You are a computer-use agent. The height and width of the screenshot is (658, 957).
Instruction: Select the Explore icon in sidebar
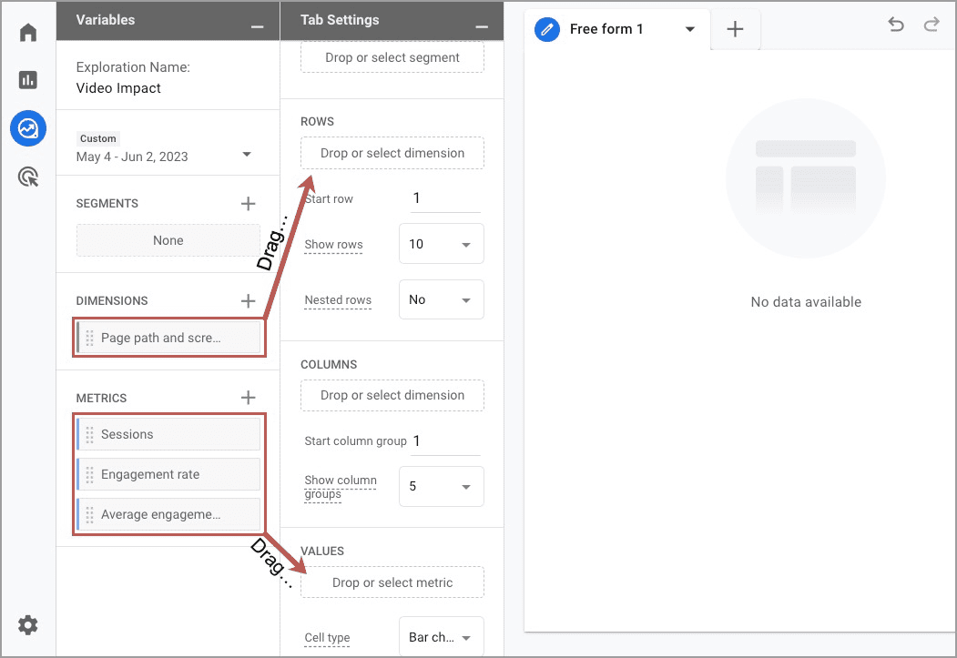coord(28,128)
